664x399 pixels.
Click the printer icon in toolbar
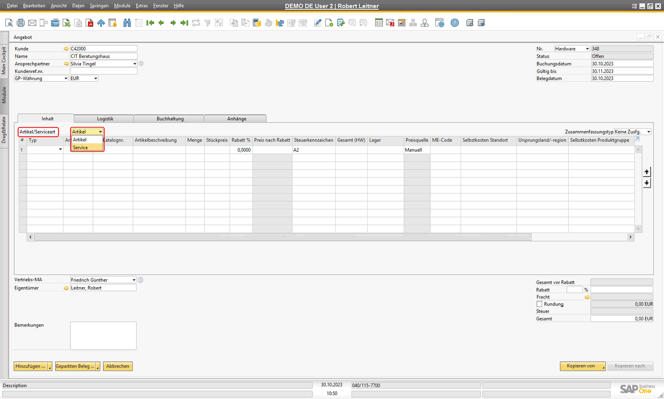coord(21,23)
